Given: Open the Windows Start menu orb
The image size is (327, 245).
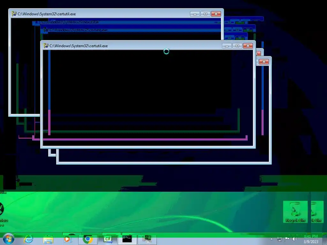Looking at the screenshot, I should click(x=9, y=239).
